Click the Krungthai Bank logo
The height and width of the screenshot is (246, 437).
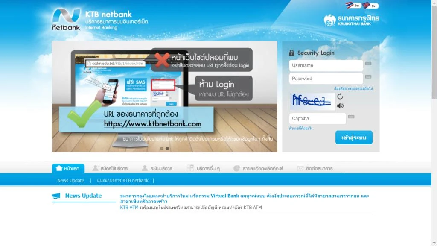(352, 20)
